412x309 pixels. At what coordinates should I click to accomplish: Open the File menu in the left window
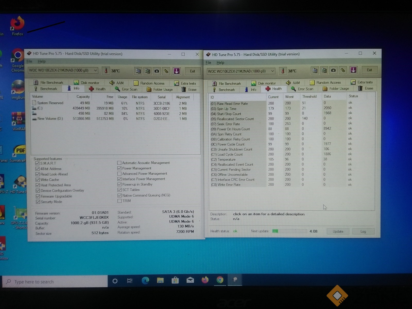(x=29, y=61)
